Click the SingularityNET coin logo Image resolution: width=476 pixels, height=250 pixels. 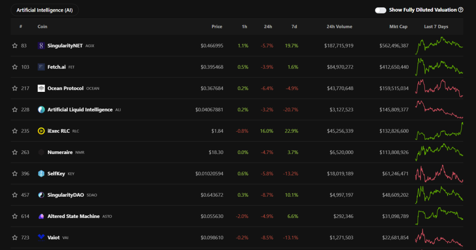[x=41, y=46]
